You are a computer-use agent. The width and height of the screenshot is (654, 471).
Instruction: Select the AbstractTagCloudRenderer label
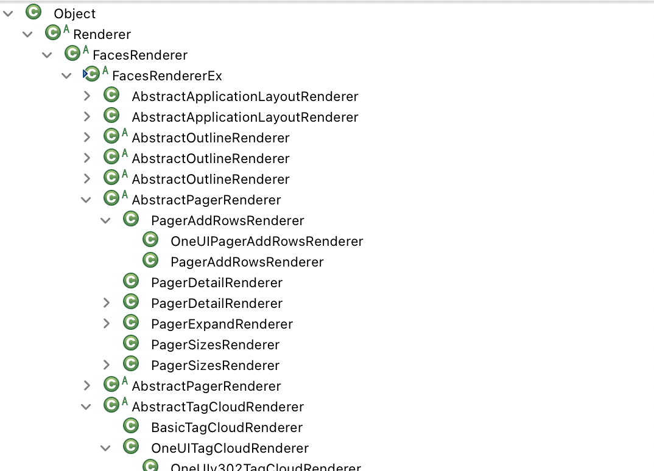coord(217,407)
